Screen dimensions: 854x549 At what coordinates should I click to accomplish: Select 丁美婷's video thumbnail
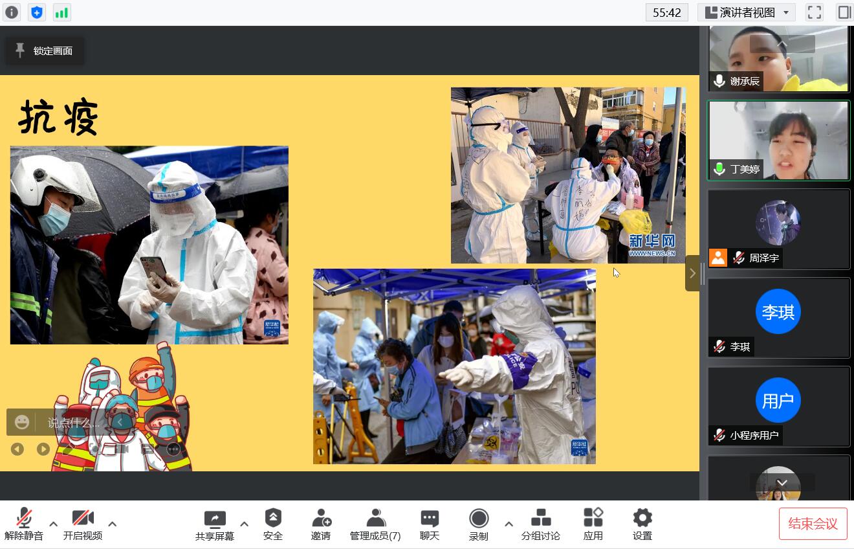(x=778, y=140)
